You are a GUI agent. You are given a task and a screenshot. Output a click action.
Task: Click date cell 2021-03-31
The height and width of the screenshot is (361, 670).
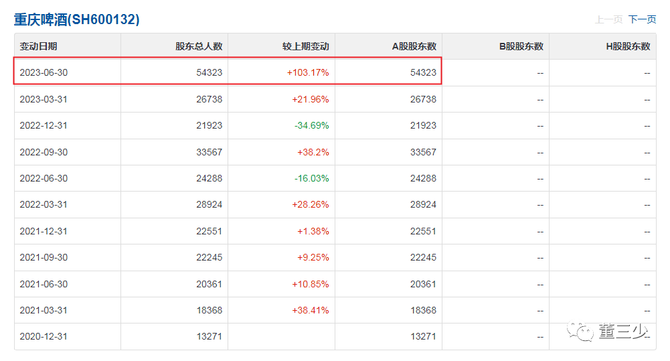(x=44, y=311)
